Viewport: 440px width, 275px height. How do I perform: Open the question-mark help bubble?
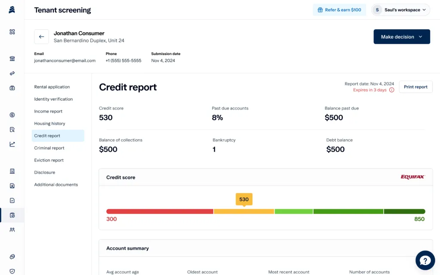[425, 260]
